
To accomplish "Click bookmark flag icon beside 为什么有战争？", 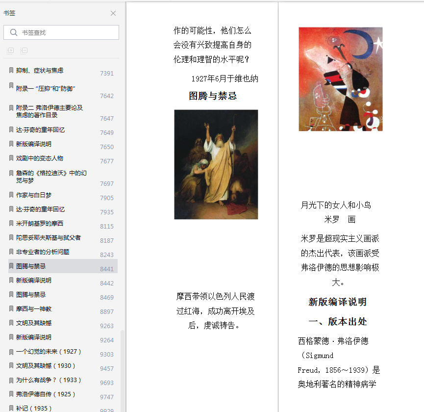I will (11, 380).
